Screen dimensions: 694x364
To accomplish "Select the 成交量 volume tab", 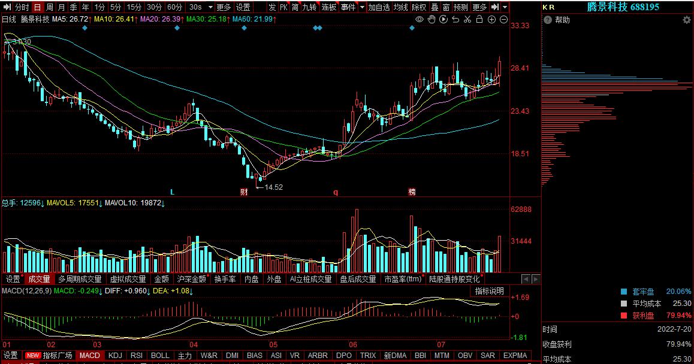I will click(40, 279).
